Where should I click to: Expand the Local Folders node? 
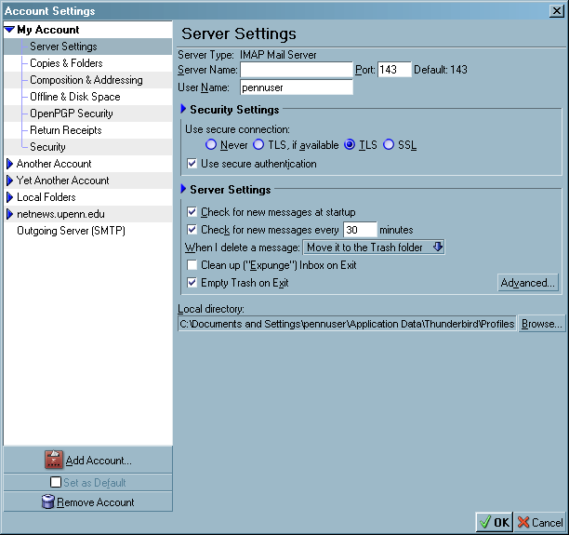tap(10, 197)
